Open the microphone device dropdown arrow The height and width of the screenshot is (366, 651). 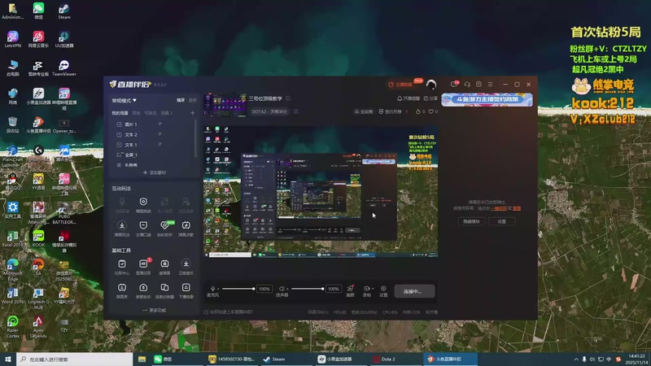pos(219,289)
